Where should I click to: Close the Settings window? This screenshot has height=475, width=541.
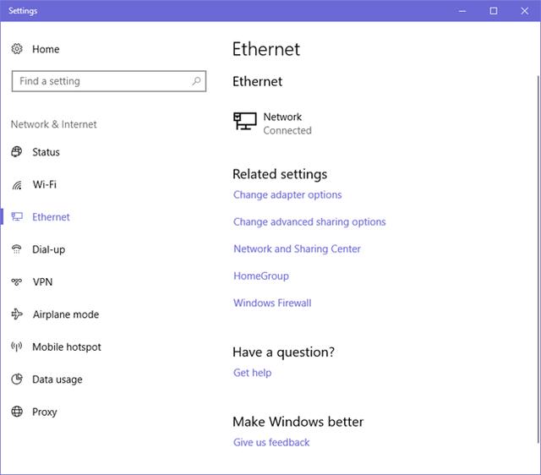[525, 11]
